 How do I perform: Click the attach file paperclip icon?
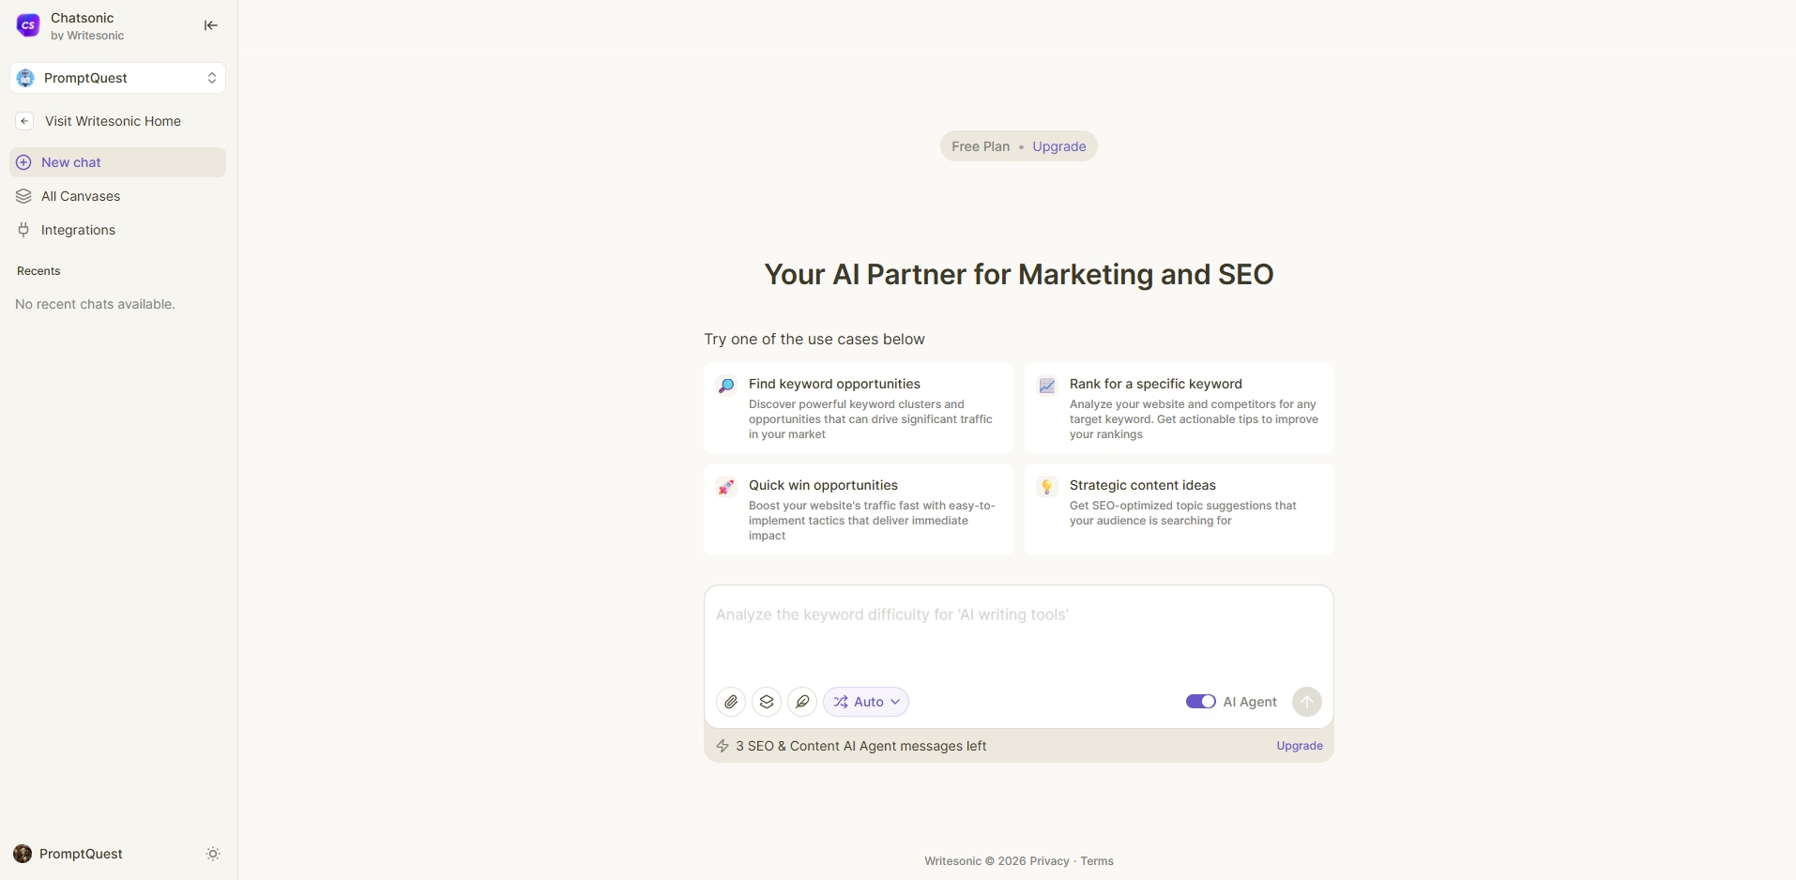click(x=731, y=702)
